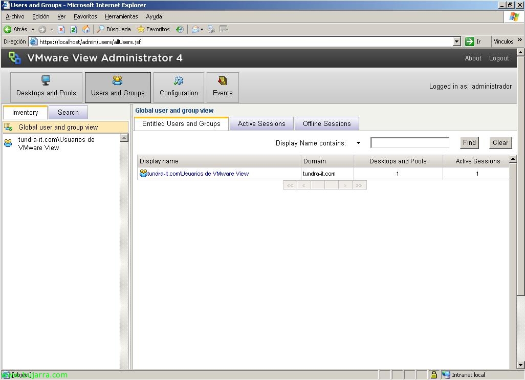Click the Intranet local zone icon
The image size is (525, 380).
(446, 375)
